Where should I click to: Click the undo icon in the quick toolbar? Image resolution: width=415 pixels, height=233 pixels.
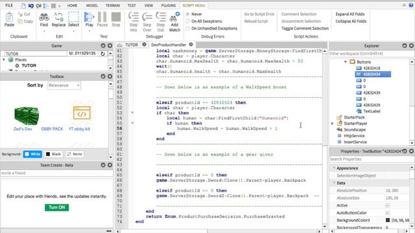coord(31,6)
